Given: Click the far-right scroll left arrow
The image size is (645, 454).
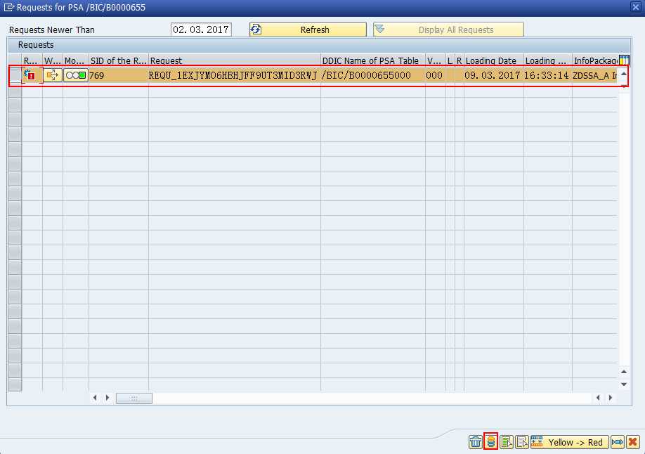Looking at the screenshot, I should point(598,398).
